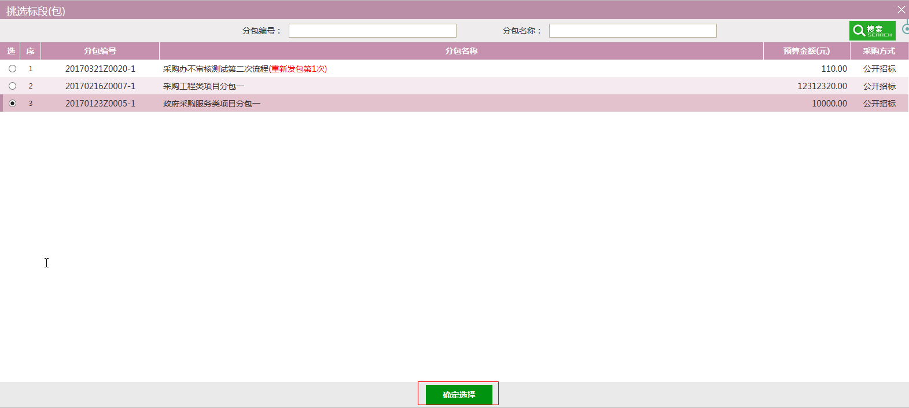Click the 政府采购服务类项目分包一 row name
The width and height of the screenshot is (909, 408).
pyautogui.click(x=212, y=104)
